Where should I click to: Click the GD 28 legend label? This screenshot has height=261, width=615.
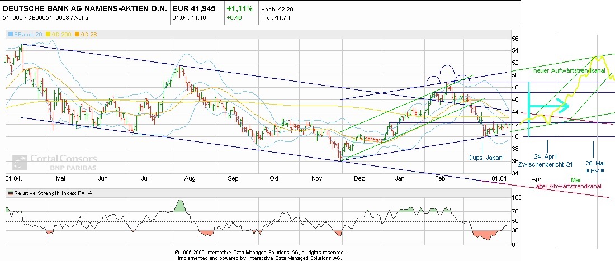(89, 35)
